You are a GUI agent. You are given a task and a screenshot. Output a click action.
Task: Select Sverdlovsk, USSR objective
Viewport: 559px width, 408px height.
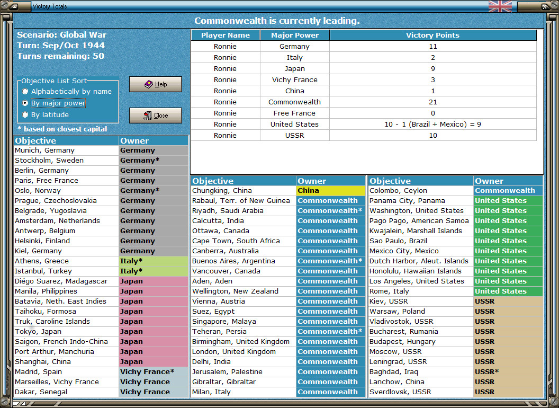pyautogui.click(x=421, y=392)
